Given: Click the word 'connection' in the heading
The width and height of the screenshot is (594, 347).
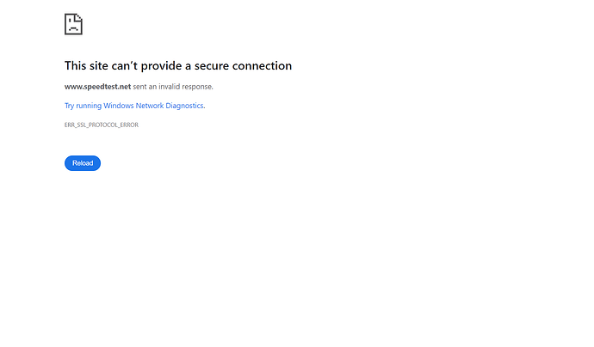Looking at the screenshot, I should pyautogui.click(x=262, y=66).
